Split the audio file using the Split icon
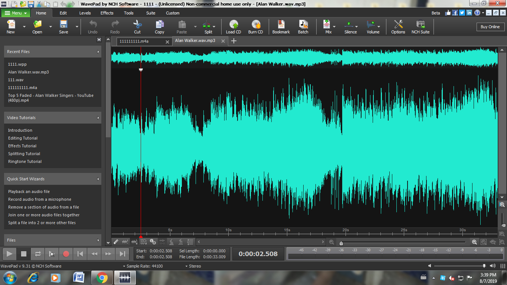 [x=207, y=27]
